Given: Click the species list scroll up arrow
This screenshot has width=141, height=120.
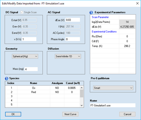Looking at the screenshot, I should [82, 88].
